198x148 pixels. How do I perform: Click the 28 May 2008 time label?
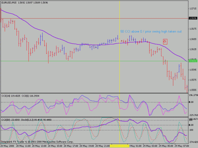click(7, 146)
